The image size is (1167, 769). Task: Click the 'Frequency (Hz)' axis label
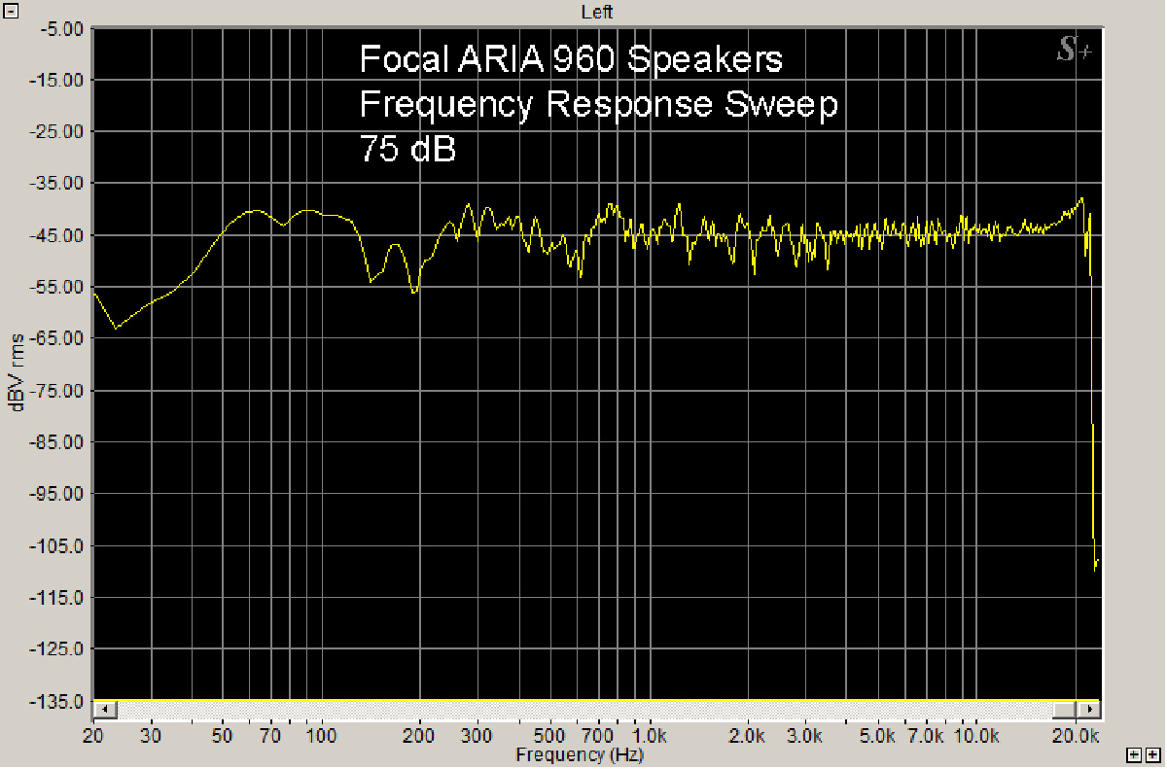coord(579,754)
